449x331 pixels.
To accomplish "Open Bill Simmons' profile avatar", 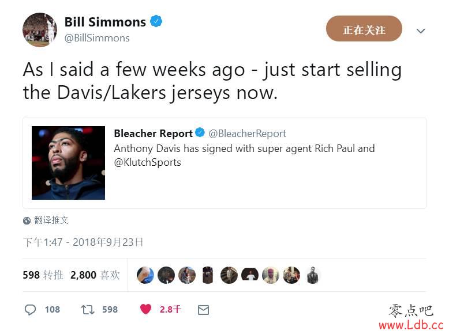I will (x=40, y=30).
